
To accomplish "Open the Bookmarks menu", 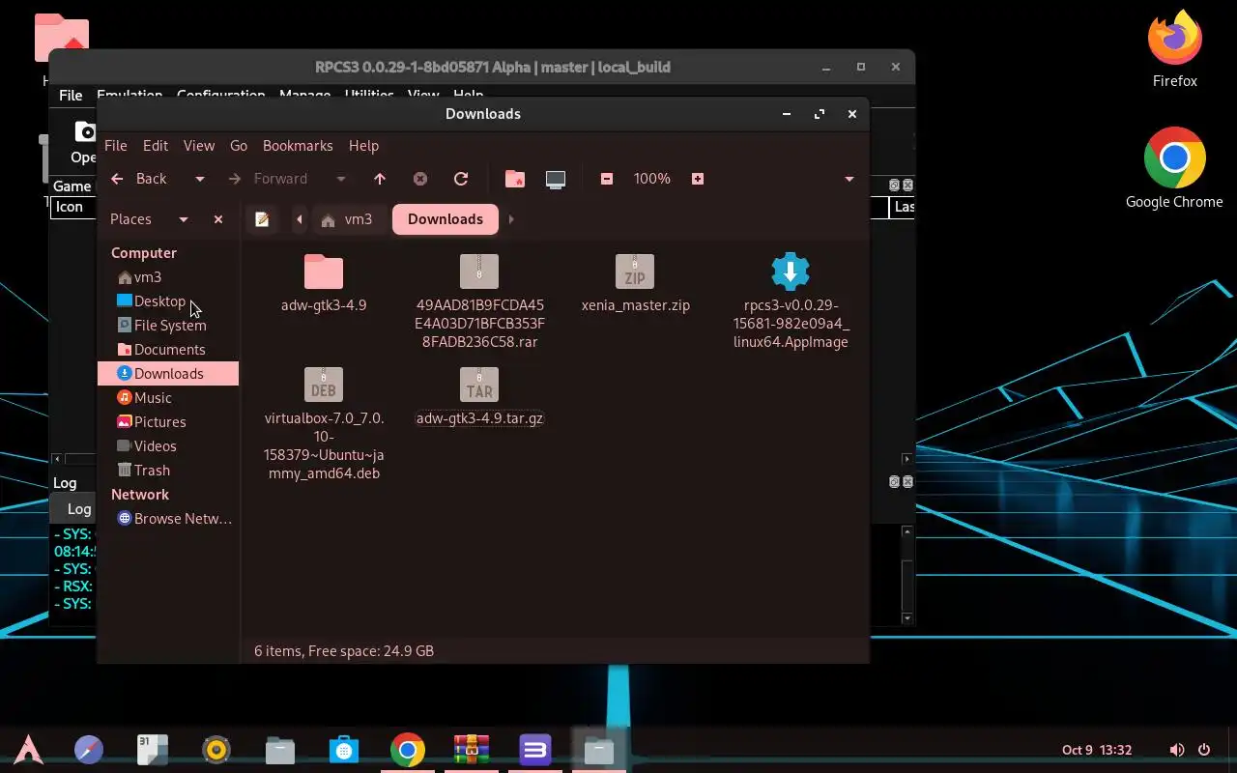I will [x=298, y=146].
